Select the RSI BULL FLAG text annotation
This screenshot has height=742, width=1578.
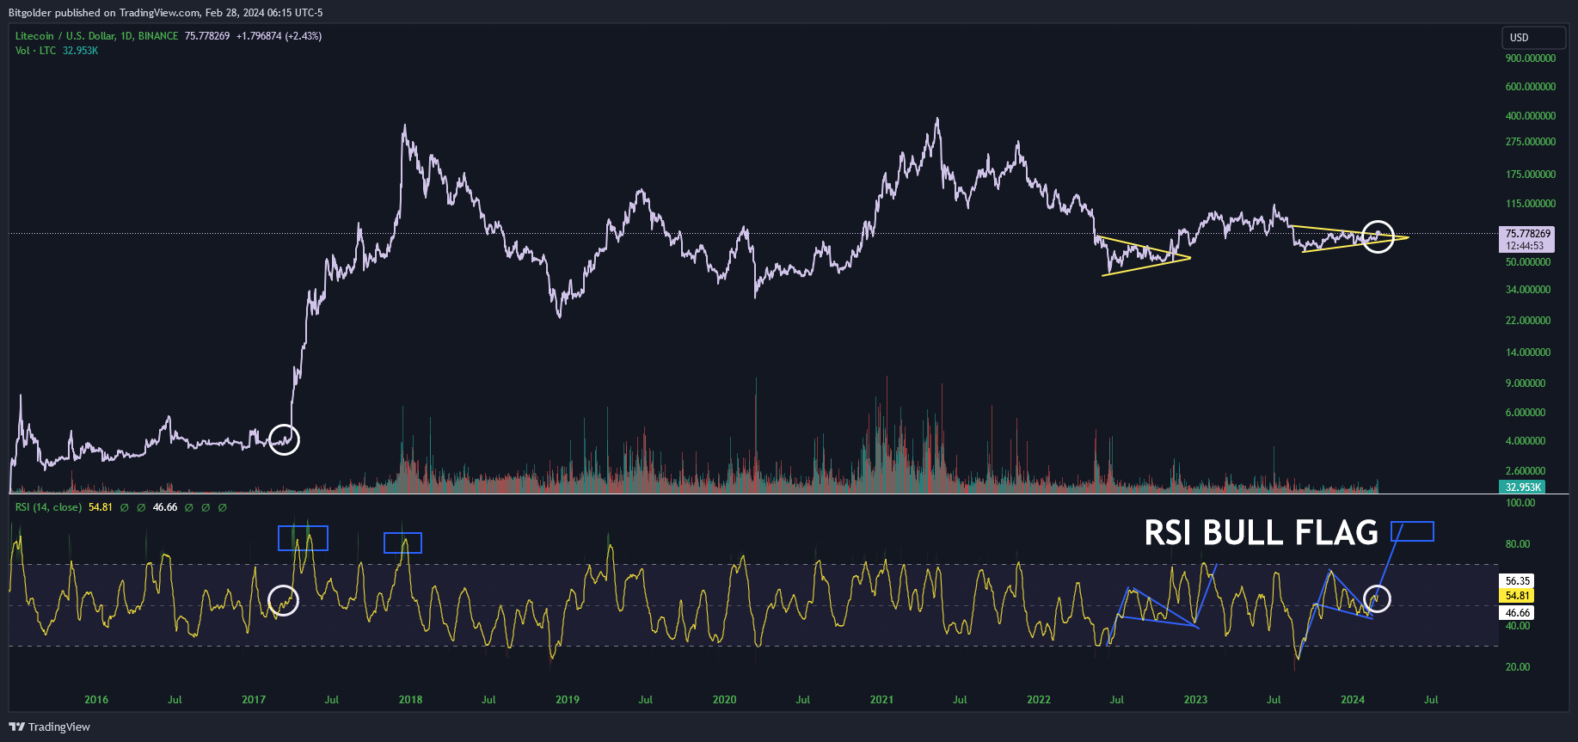pyautogui.click(x=1262, y=533)
